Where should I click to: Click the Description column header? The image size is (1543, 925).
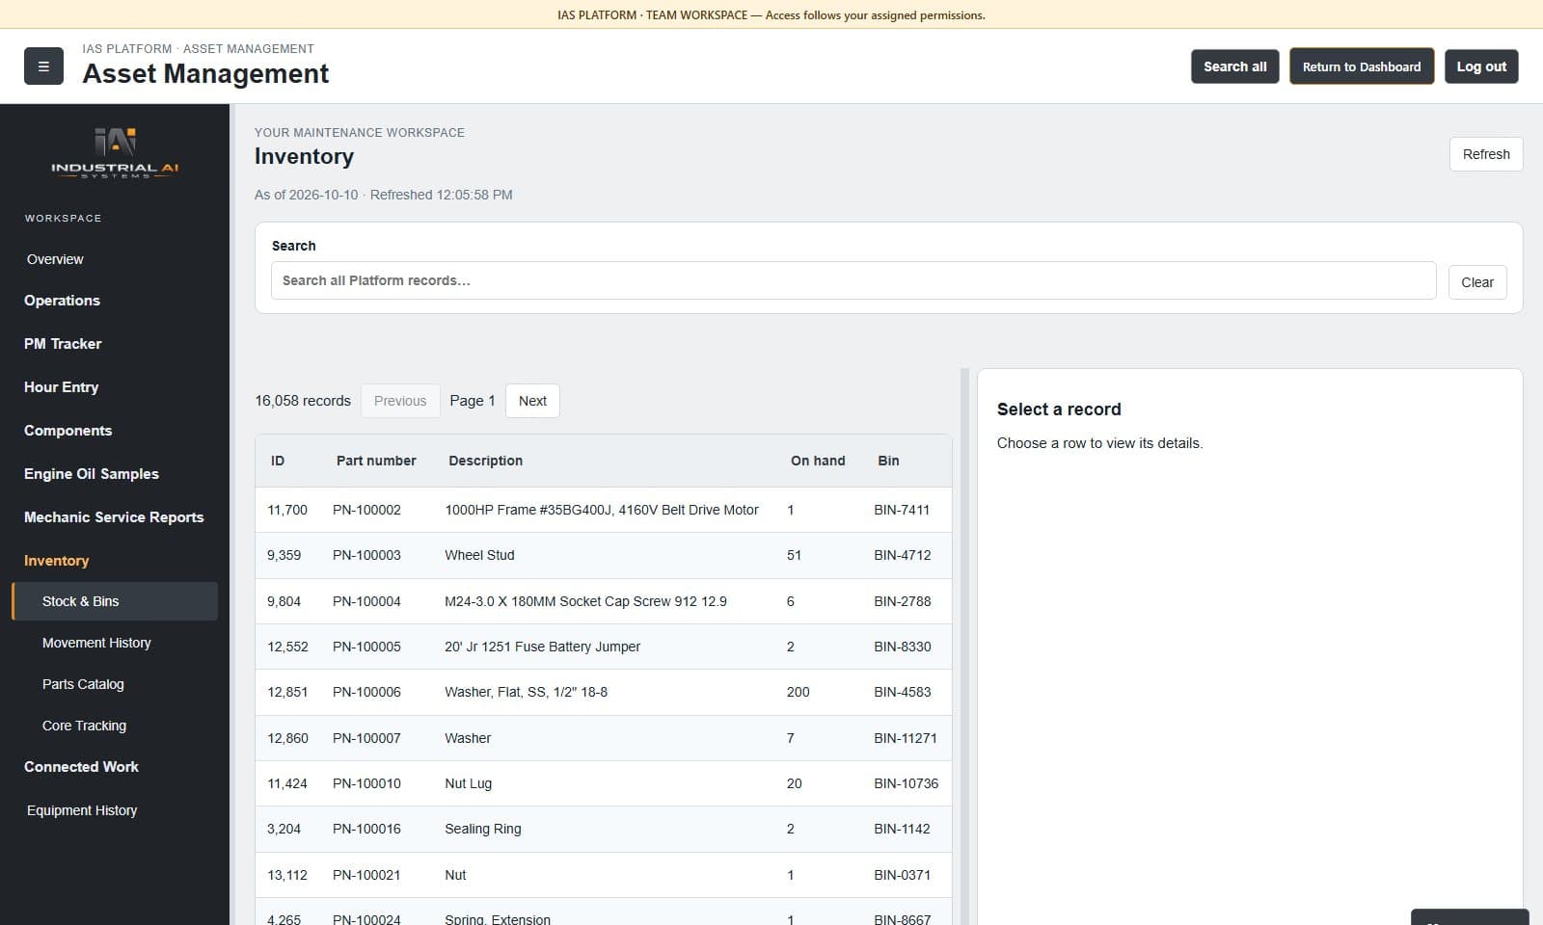pos(485,461)
